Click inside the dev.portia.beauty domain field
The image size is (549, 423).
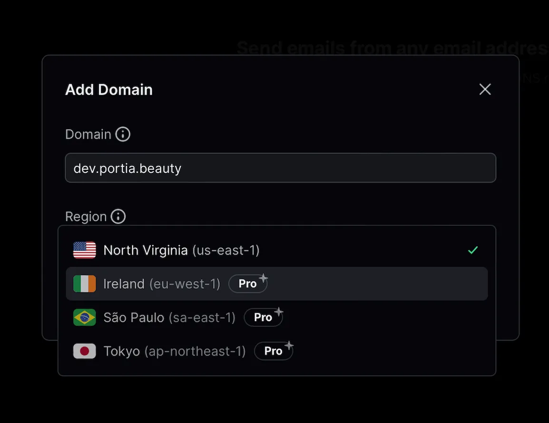click(x=281, y=168)
